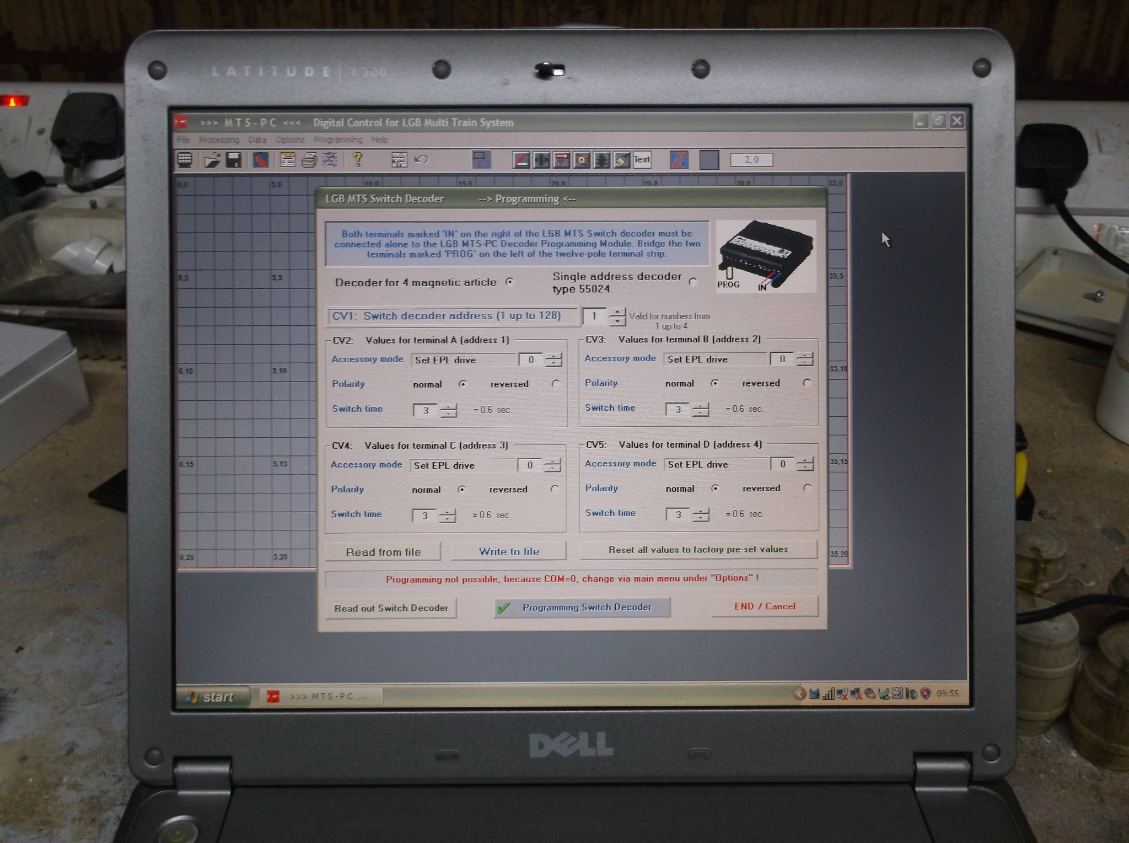This screenshot has height=843, width=1129.
Task: Click Read out Switch Decoder button
Action: pos(391,608)
